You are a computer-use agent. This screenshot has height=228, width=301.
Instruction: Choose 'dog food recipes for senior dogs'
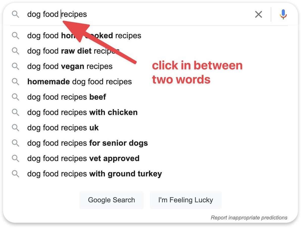(x=87, y=143)
